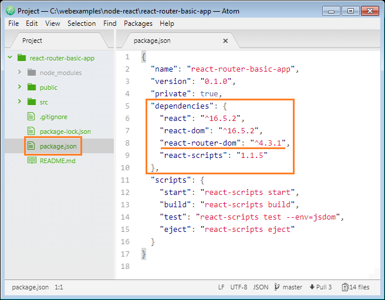Screen dimensions: 385x300
Task: Click the "^4.3.1" version string
Action: (268, 143)
